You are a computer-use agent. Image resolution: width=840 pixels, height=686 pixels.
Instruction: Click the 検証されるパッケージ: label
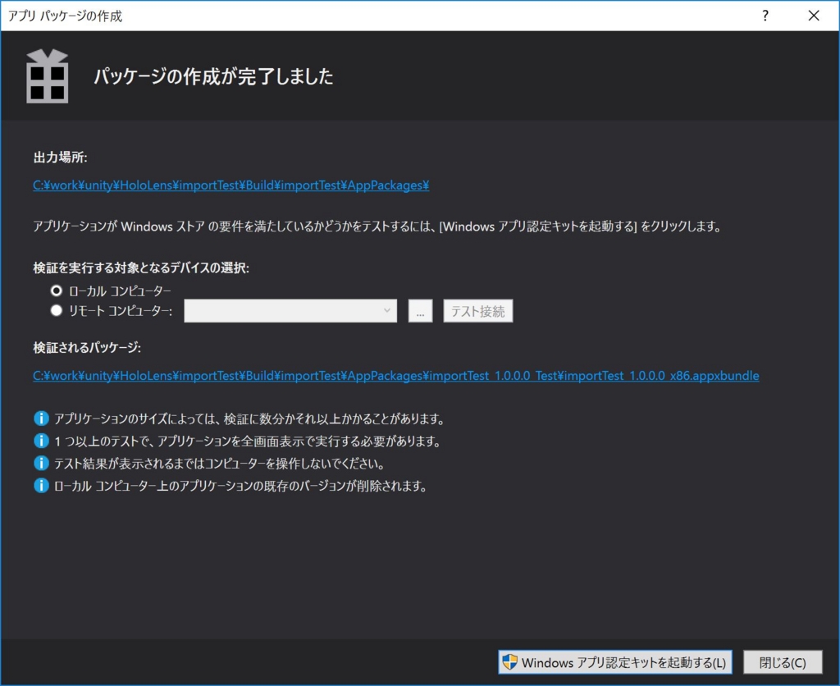click(87, 347)
